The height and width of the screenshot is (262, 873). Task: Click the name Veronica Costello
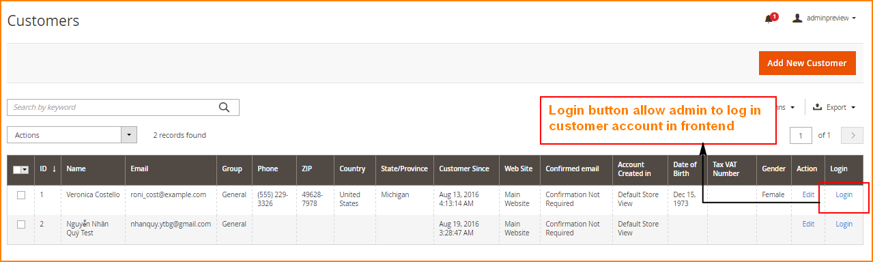point(93,194)
